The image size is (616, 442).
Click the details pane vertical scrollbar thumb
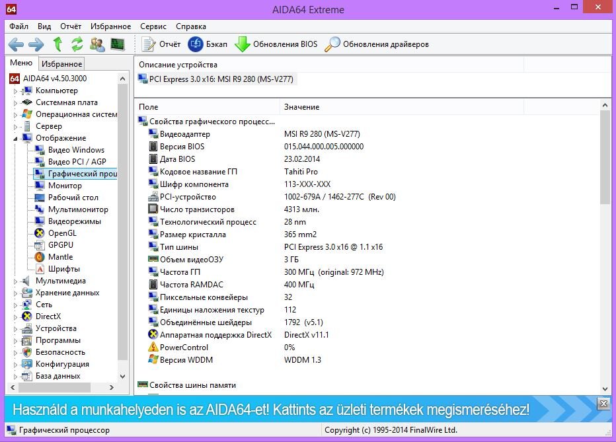click(x=605, y=157)
